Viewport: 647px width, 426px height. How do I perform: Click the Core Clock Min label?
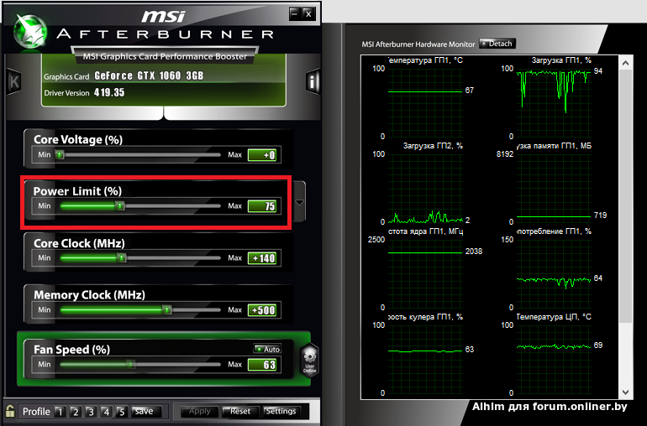click(x=45, y=258)
